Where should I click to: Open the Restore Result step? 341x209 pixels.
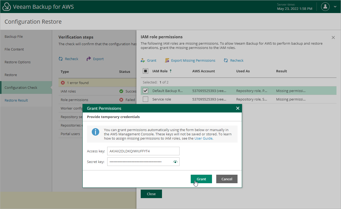pos(16,100)
